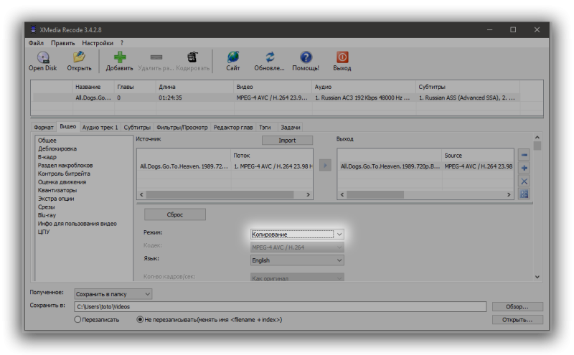
Task: Click the grid icon below the X icon
Action: point(524,194)
